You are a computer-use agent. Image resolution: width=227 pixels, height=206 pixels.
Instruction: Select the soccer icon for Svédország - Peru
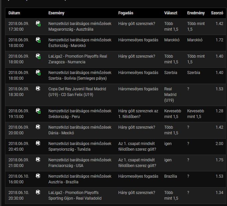(38, 111)
